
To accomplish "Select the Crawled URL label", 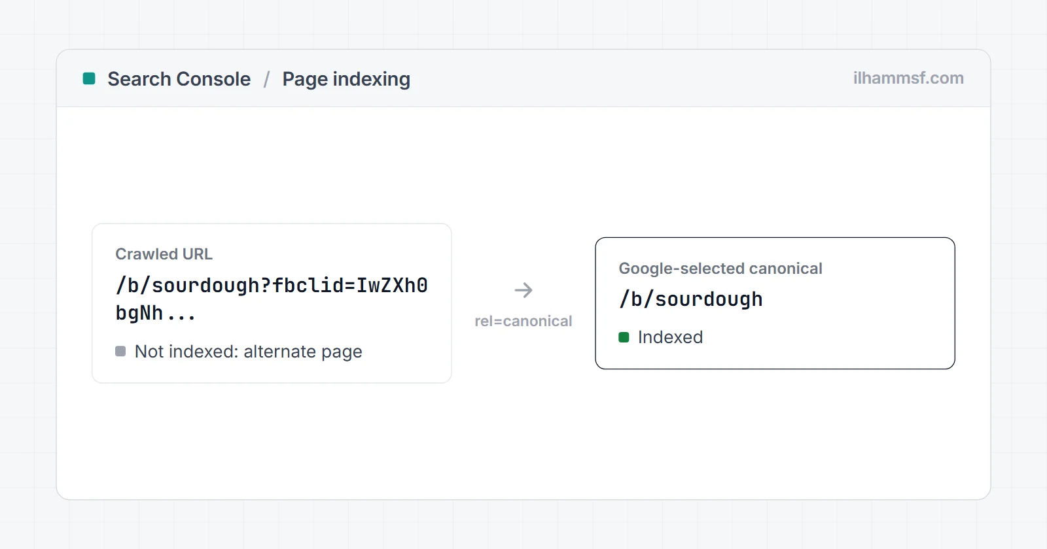I will [164, 254].
